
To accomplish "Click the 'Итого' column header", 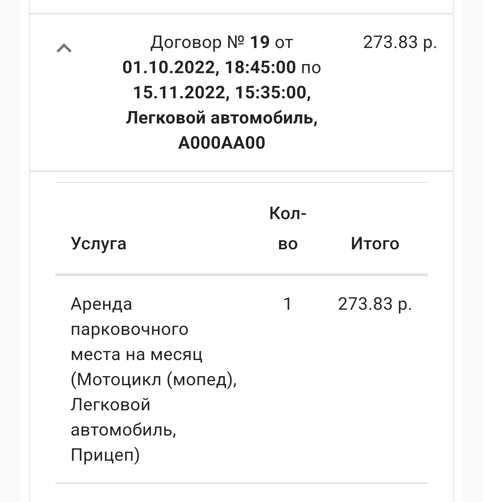I will click(375, 243).
